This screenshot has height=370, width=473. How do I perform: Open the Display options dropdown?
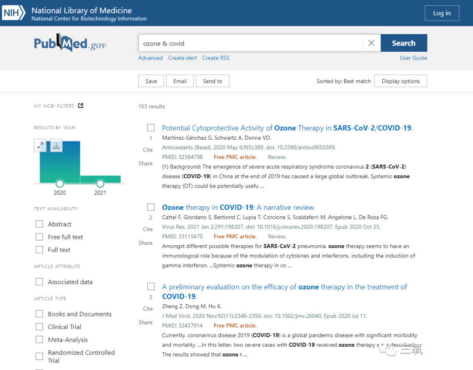pyautogui.click(x=401, y=81)
